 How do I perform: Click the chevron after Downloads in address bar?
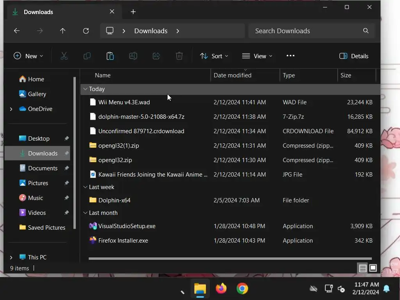[x=178, y=31]
